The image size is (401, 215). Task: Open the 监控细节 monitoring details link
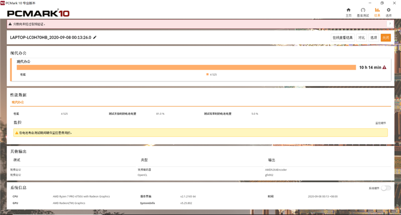[380, 123]
